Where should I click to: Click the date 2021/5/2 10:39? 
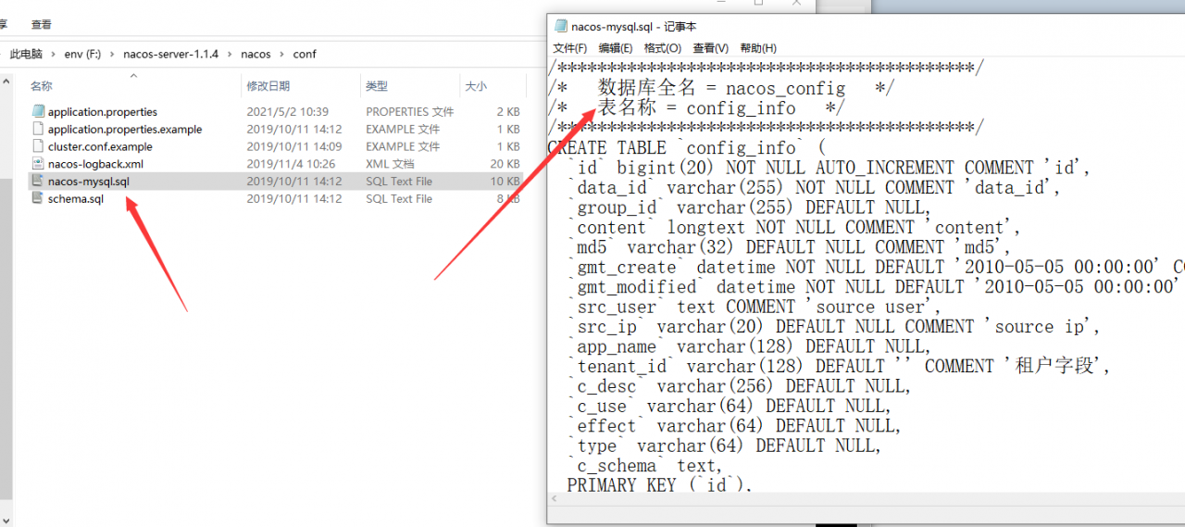tap(287, 112)
